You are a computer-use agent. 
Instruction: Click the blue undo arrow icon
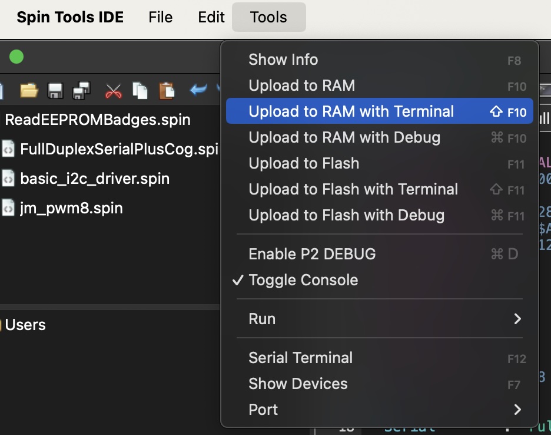pos(198,90)
